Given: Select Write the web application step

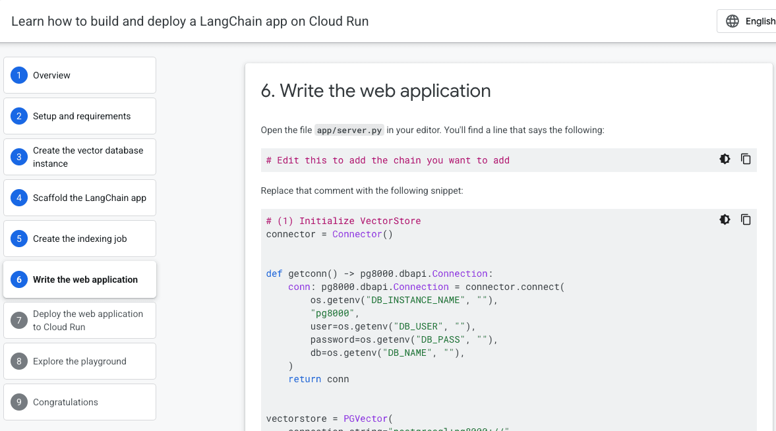Looking at the screenshot, I should click(x=80, y=279).
